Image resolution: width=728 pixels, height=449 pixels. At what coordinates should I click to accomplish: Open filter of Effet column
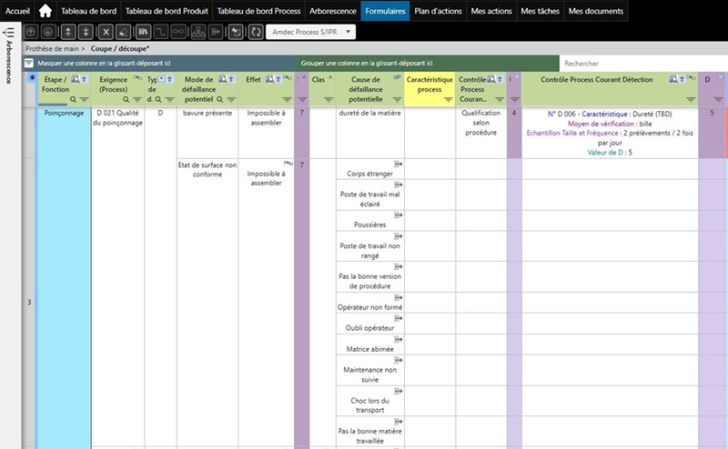[x=287, y=99]
